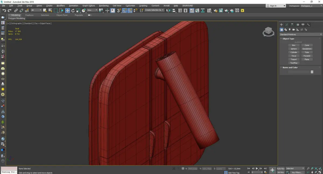Screen dimensions: 323x174
Task: Open the Rendering menu
Action: (x=104, y=6)
